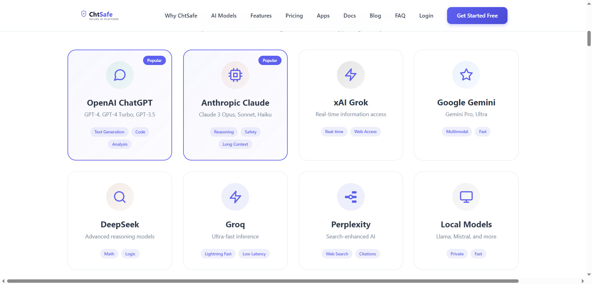Navigate to the Blog page
Screen dimensions: 592x284
pos(375,15)
